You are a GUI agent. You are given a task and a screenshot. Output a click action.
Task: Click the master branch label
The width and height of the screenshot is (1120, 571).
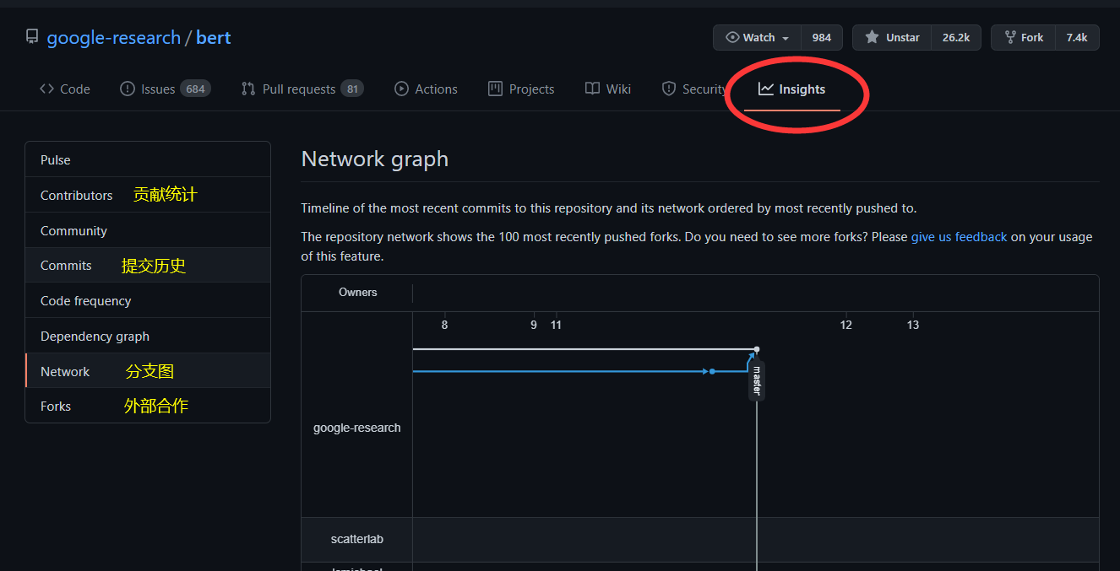tap(757, 380)
